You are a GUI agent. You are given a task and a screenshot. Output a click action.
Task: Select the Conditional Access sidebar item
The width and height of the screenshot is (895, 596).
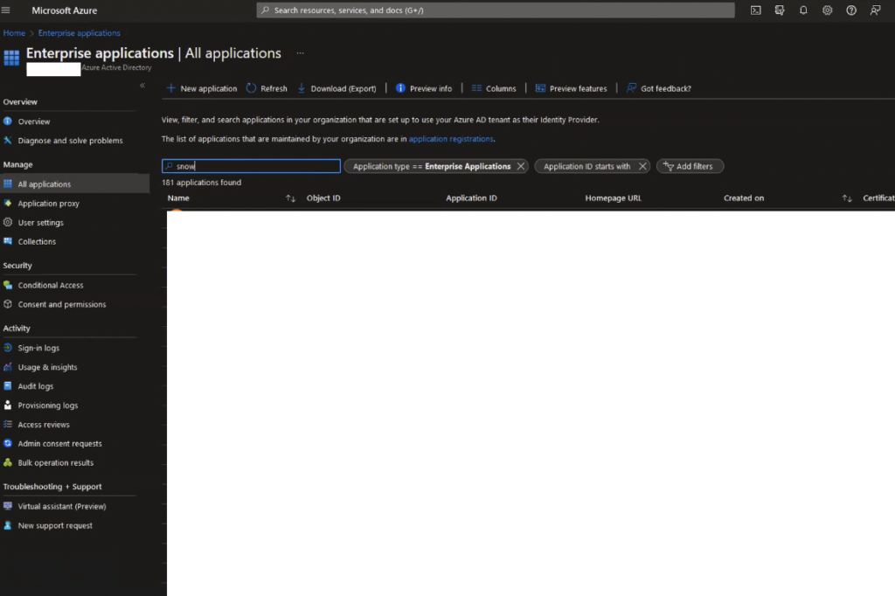click(51, 284)
